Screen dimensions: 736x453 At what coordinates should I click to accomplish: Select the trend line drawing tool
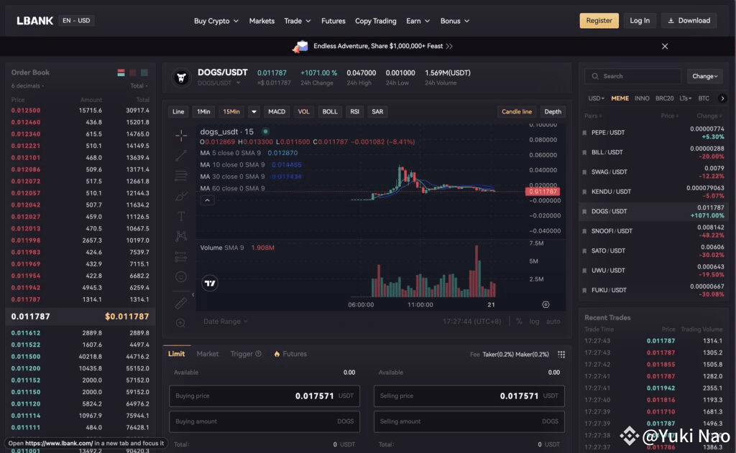coord(180,156)
